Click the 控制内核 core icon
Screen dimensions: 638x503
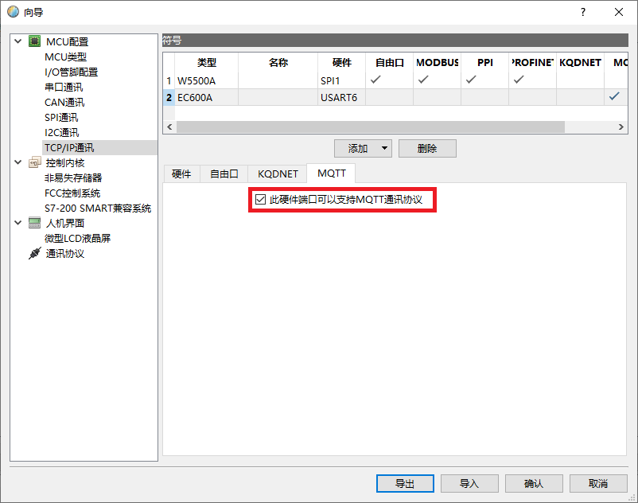click(x=34, y=163)
